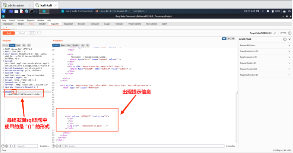Switch Response view to Hex

[x=69, y=45]
